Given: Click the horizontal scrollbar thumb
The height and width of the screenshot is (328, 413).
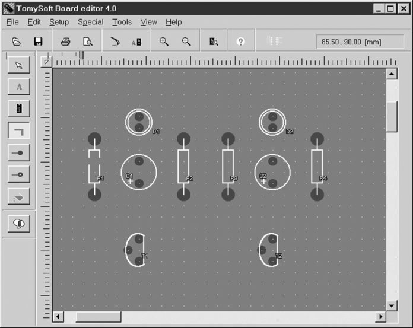Looking at the screenshot, I should pyautogui.click(x=99, y=317).
